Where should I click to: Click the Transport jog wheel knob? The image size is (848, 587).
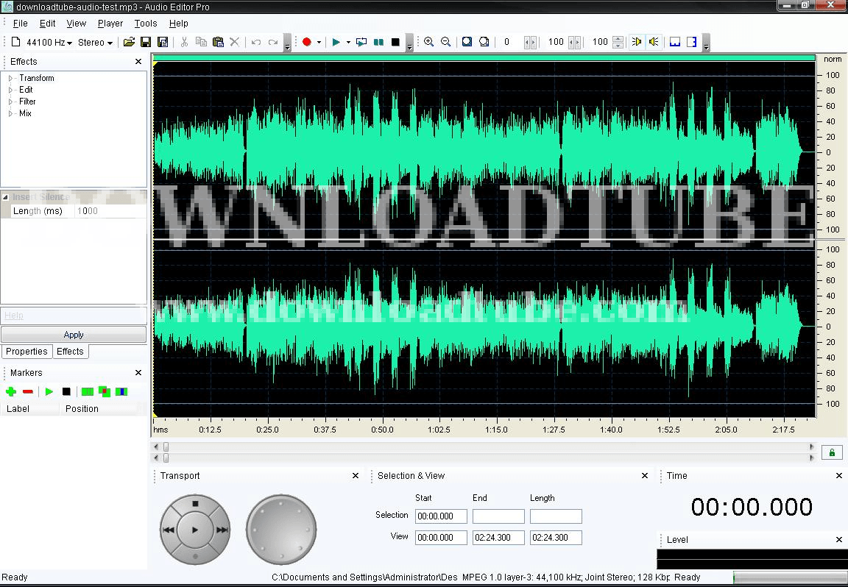pyautogui.click(x=281, y=529)
